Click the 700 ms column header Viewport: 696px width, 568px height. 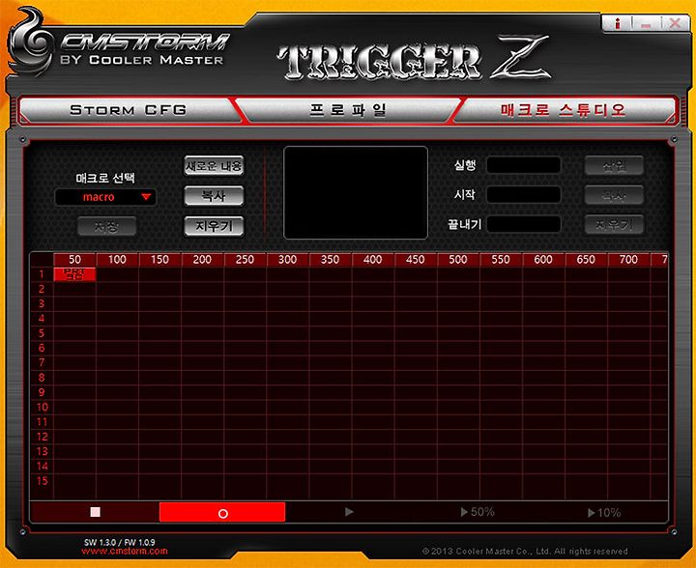(x=628, y=260)
